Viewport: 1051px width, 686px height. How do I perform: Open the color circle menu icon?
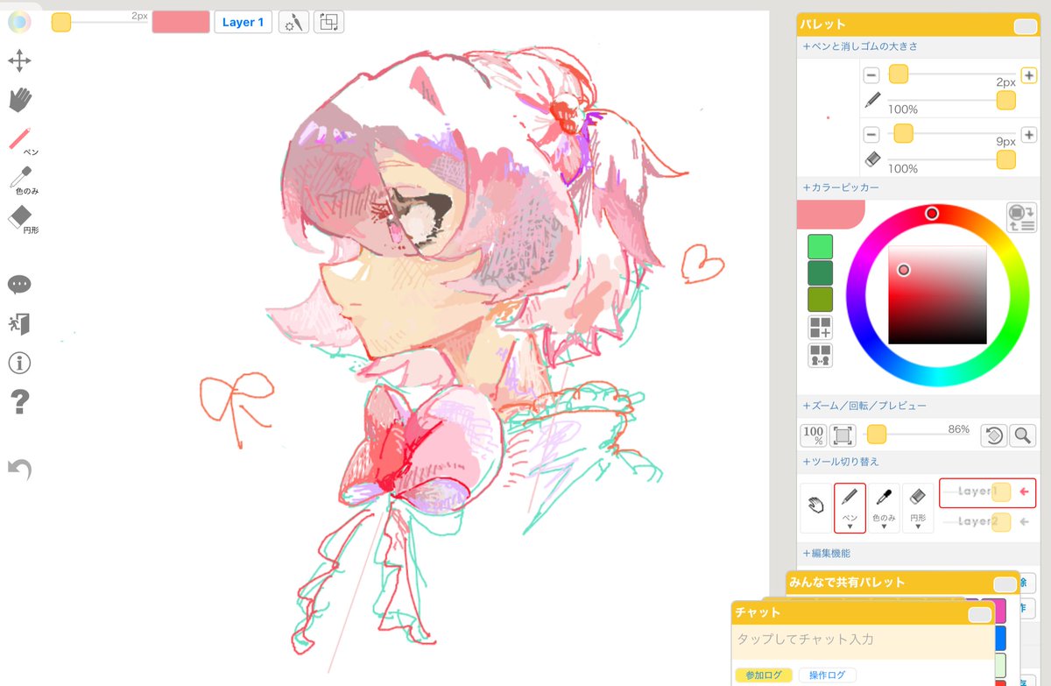point(19,22)
